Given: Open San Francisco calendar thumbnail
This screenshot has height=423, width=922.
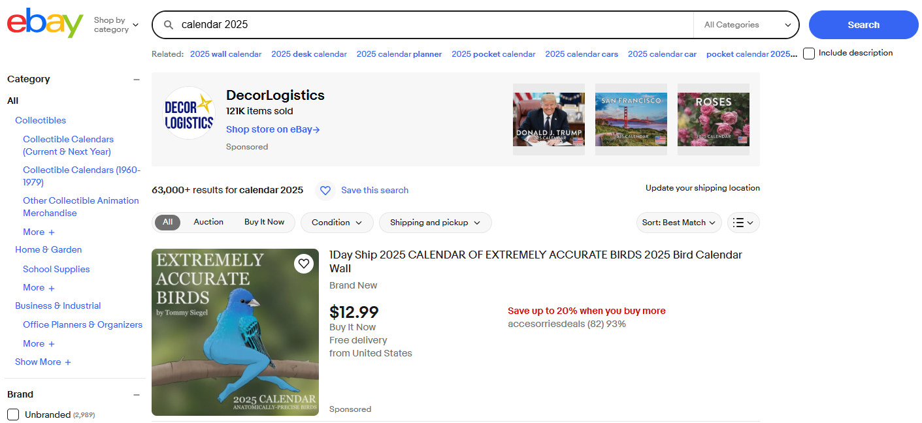Looking at the screenshot, I should 631,119.
